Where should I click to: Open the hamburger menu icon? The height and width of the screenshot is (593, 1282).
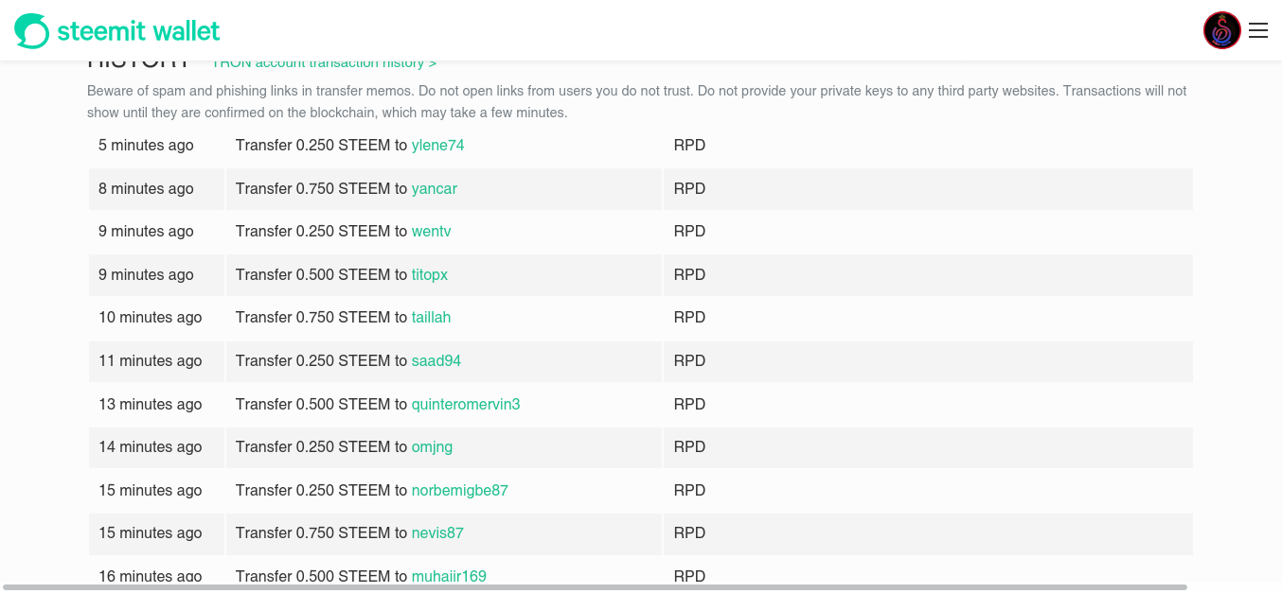1258,31
